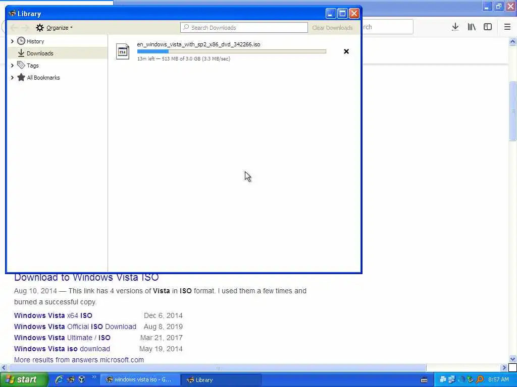Select History in the Library sidebar
The width and height of the screenshot is (517, 387).
pos(35,41)
